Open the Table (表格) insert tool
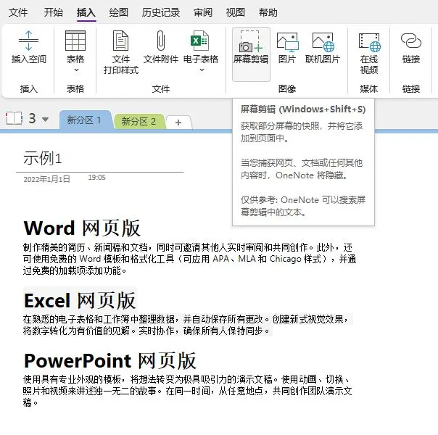 75,47
